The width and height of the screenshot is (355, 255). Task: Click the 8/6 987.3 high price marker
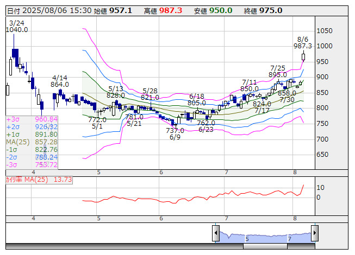point(302,43)
